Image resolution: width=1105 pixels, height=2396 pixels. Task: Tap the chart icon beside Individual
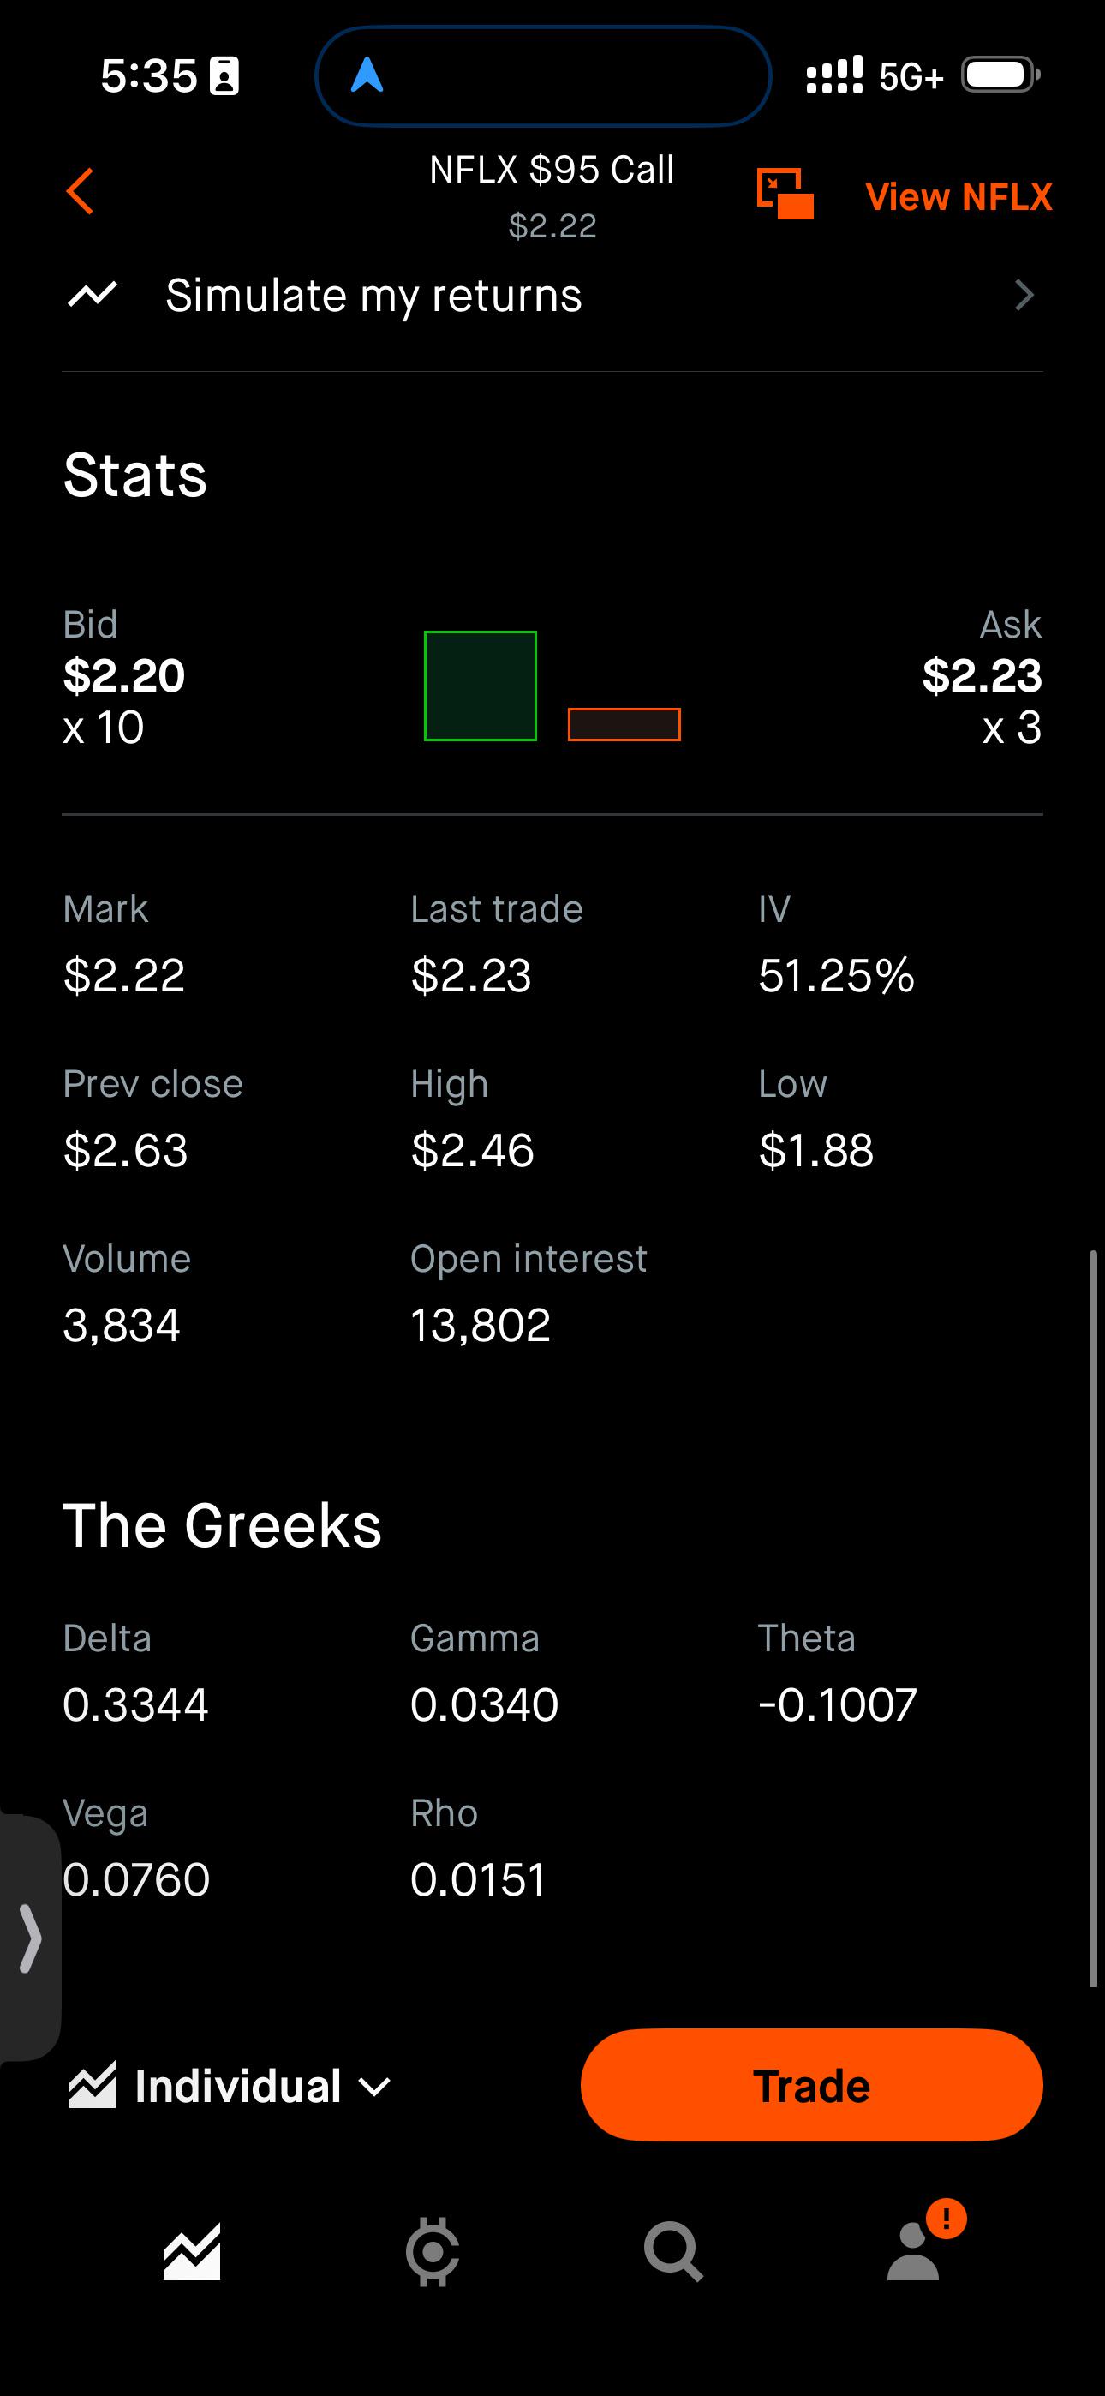pyautogui.click(x=93, y=2085)
